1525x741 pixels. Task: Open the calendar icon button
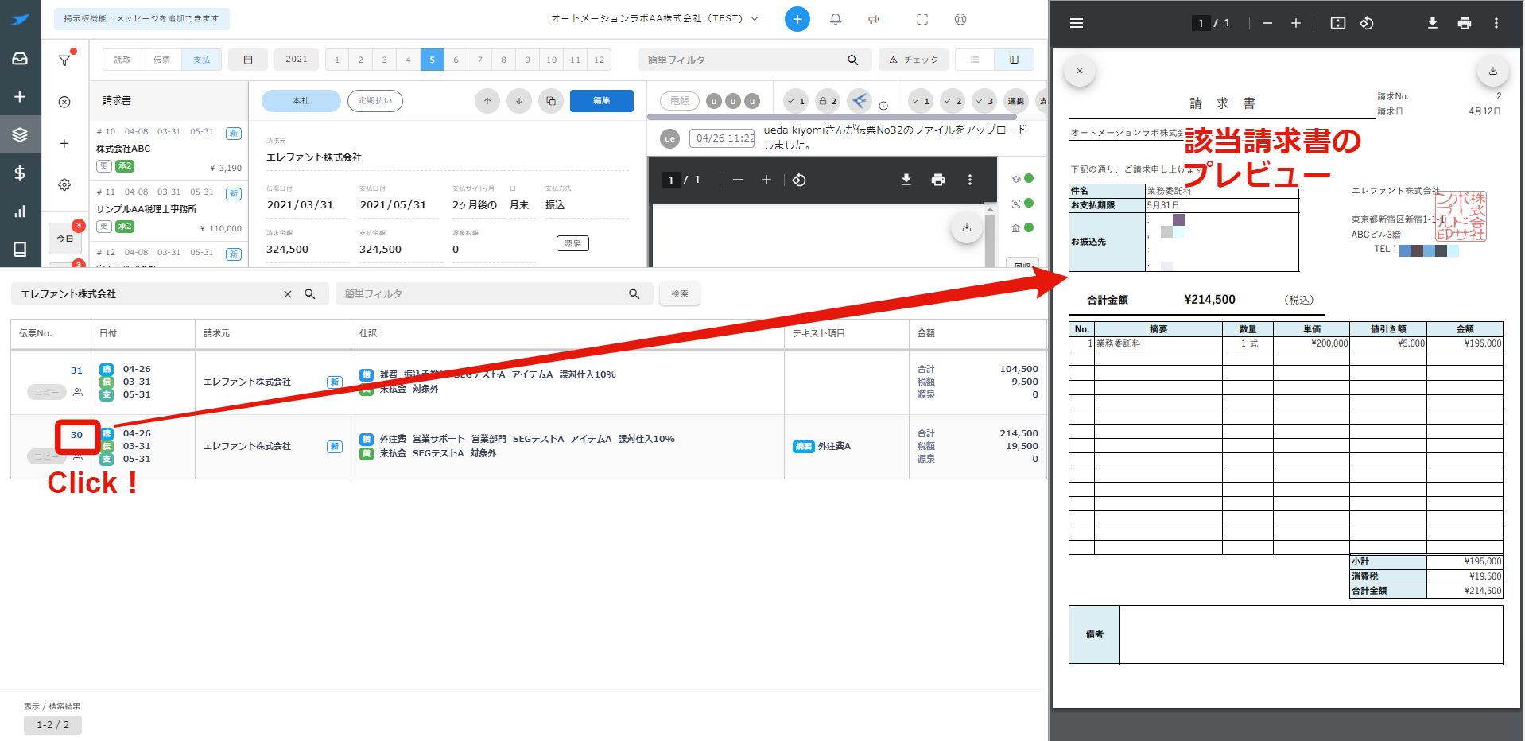248,60
